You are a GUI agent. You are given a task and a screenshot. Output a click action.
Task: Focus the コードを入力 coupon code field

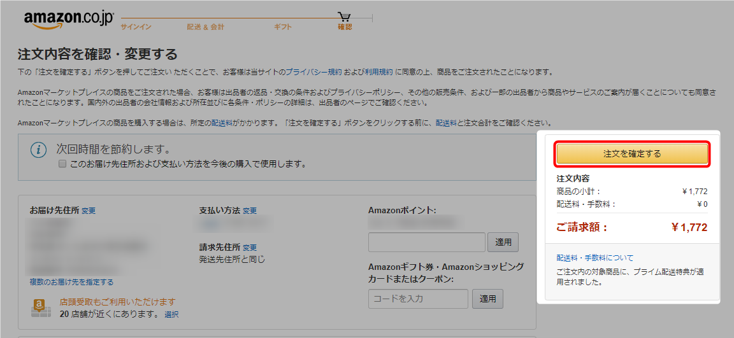point(418,299)
